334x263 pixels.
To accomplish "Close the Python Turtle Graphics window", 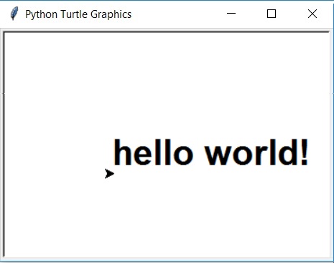I will (312, 14).
